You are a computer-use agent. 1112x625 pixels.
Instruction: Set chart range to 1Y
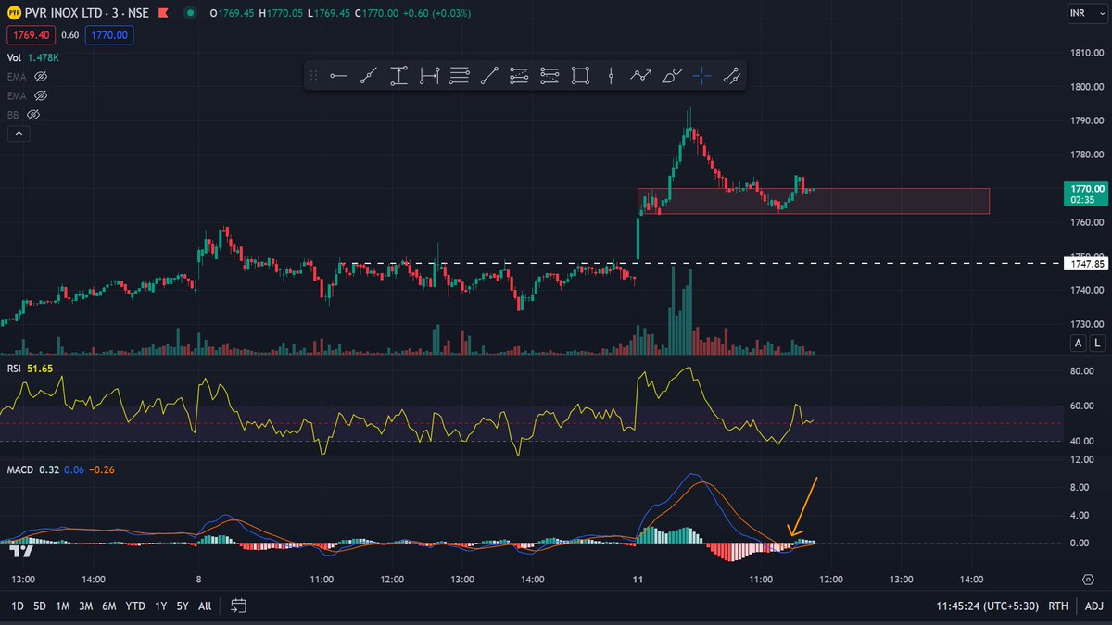[159, 606]
